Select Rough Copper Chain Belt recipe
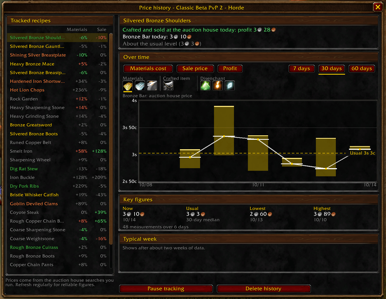 point(58,221)
